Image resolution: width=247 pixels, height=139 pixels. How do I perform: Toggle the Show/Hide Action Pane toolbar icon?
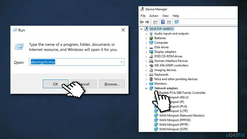[x=169, y=22]
